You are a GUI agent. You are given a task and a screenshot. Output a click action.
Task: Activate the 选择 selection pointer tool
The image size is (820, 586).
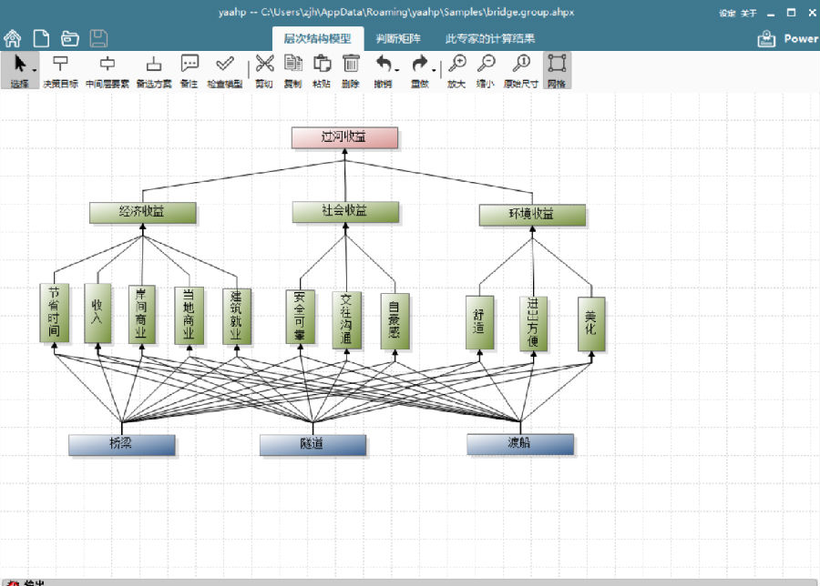pyautogui.click(x=19, y=70)
